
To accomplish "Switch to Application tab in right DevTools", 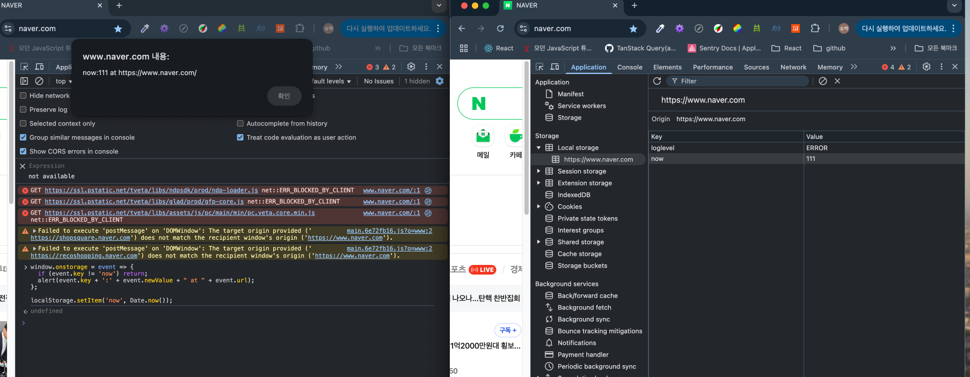I will point(588,67).
